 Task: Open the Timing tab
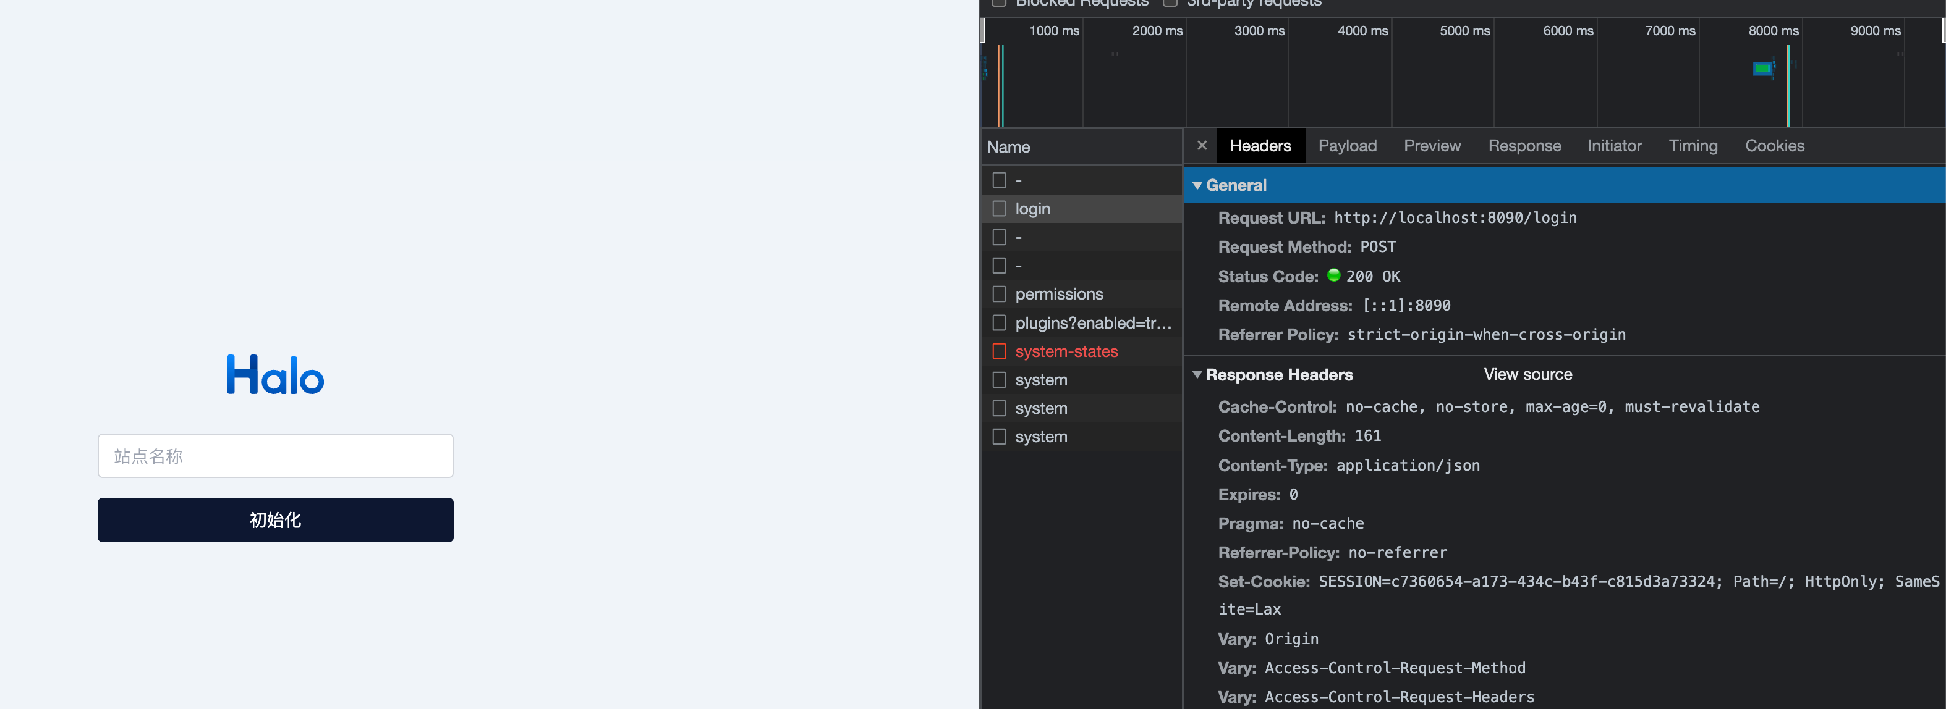click(x=1693, y=146)
